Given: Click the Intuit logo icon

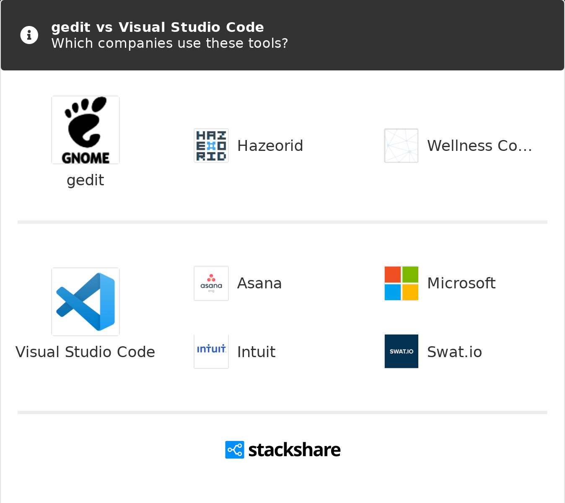Looking at the screenshot, I should pyautogui.click(x=211, y=351).
